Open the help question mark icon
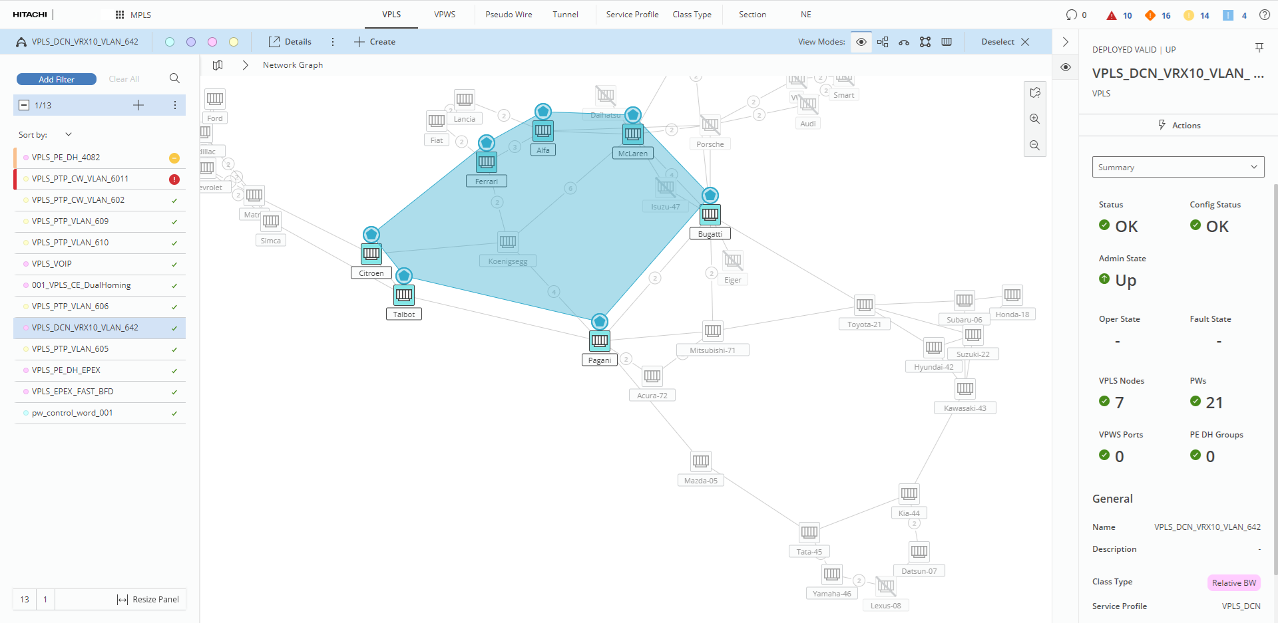 point(1264,15)
